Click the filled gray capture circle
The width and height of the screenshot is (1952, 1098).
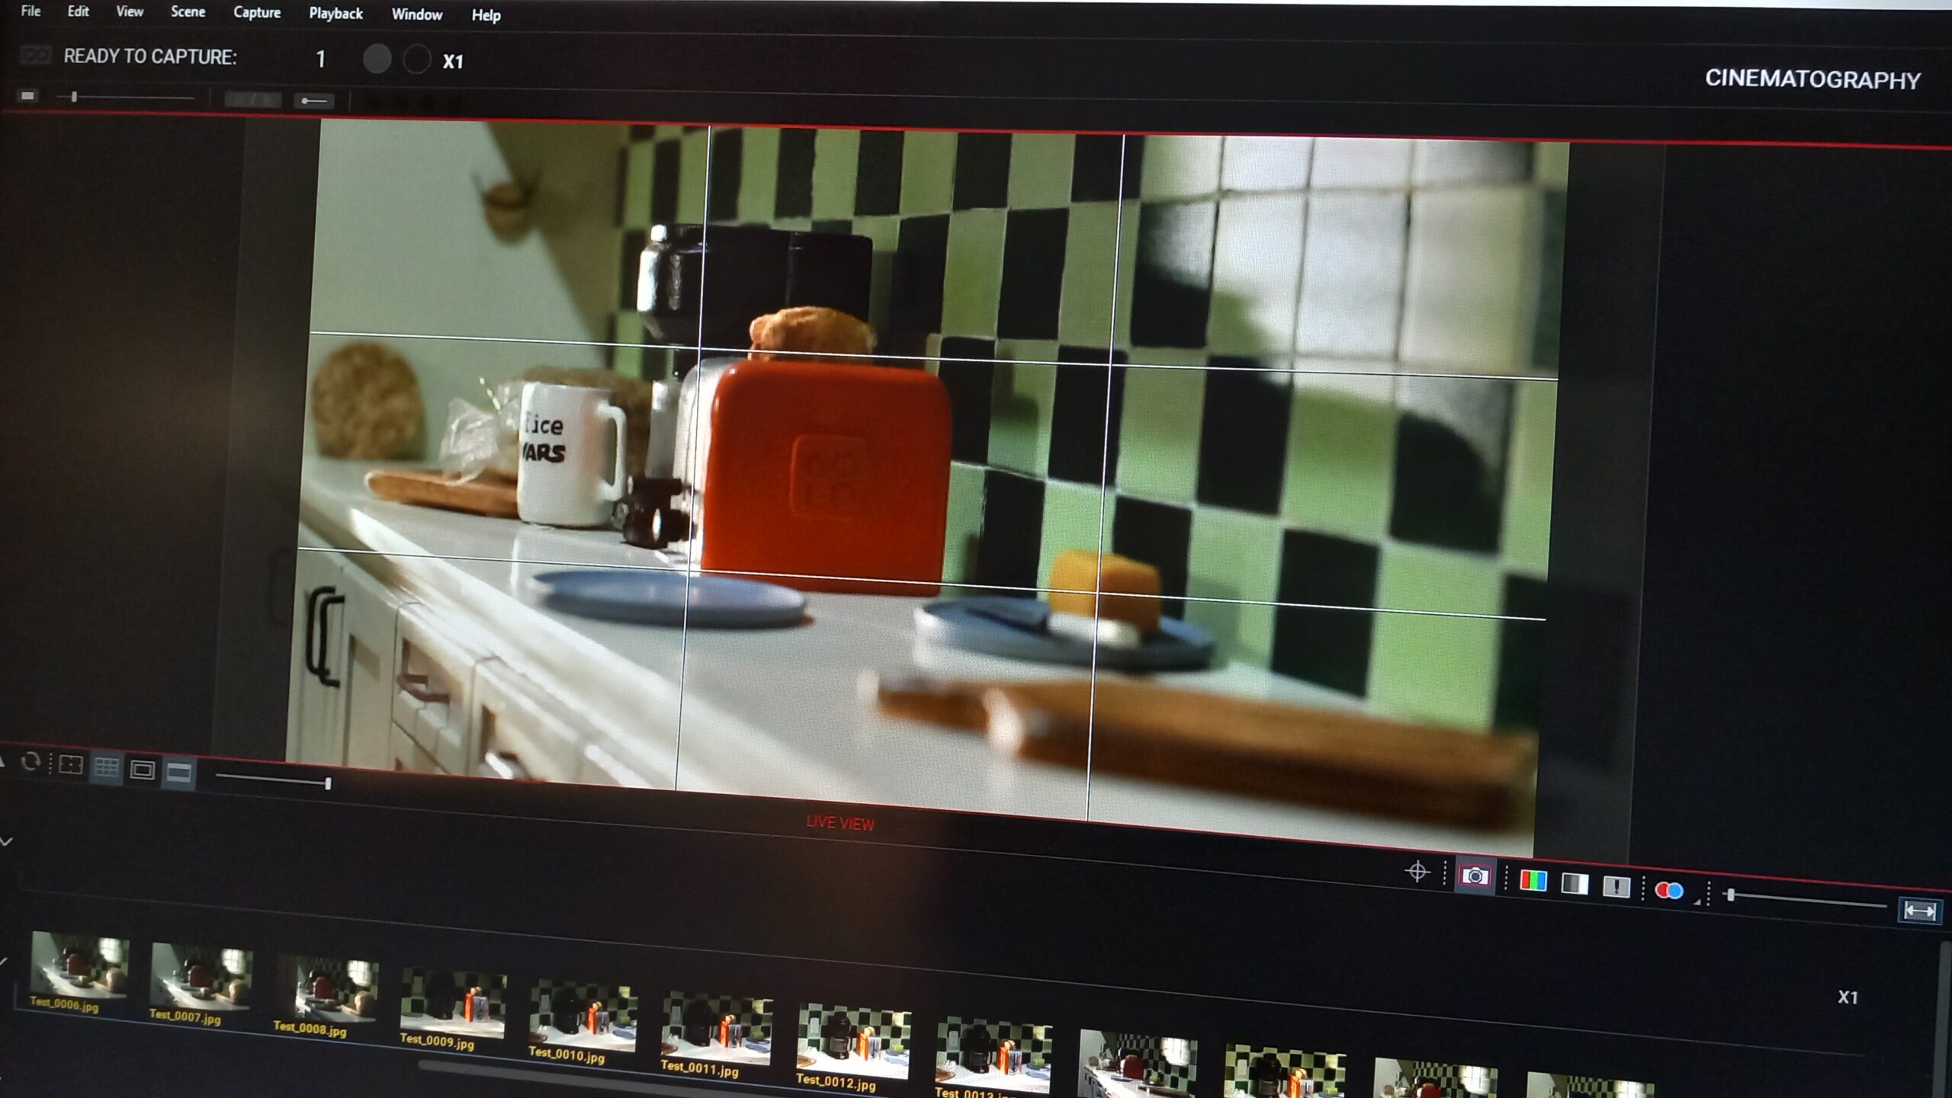click(x=377, y=59)
